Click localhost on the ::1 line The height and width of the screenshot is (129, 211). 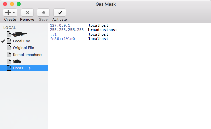point(98,34)
